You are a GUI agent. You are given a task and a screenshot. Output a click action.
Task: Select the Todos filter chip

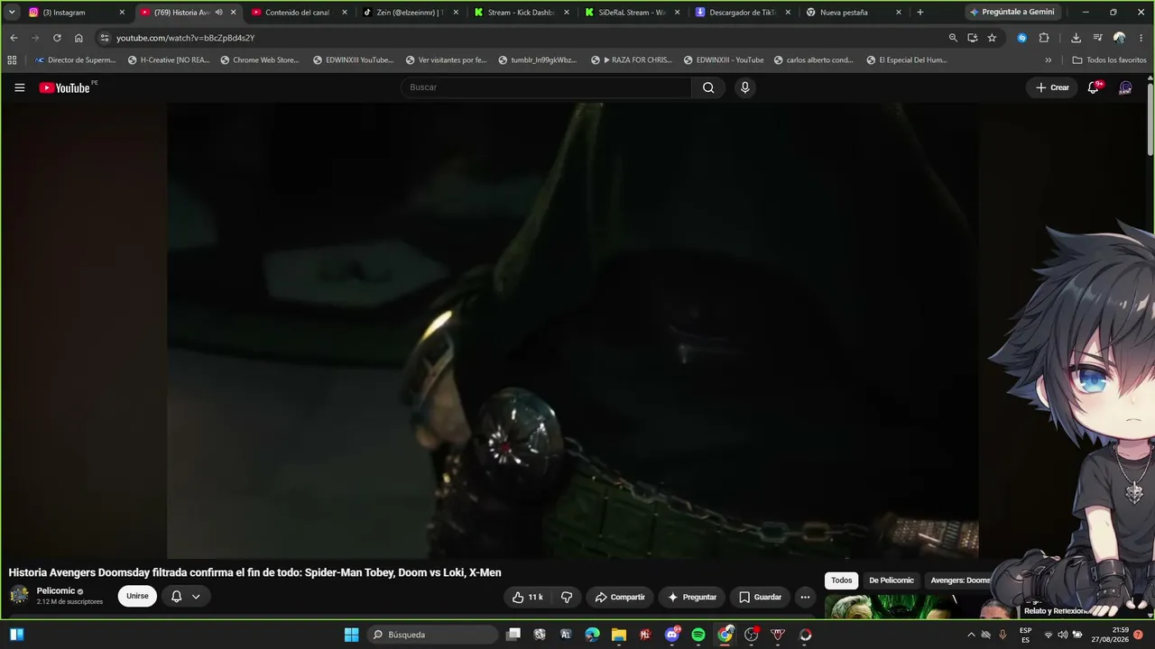tap(842, 580)
